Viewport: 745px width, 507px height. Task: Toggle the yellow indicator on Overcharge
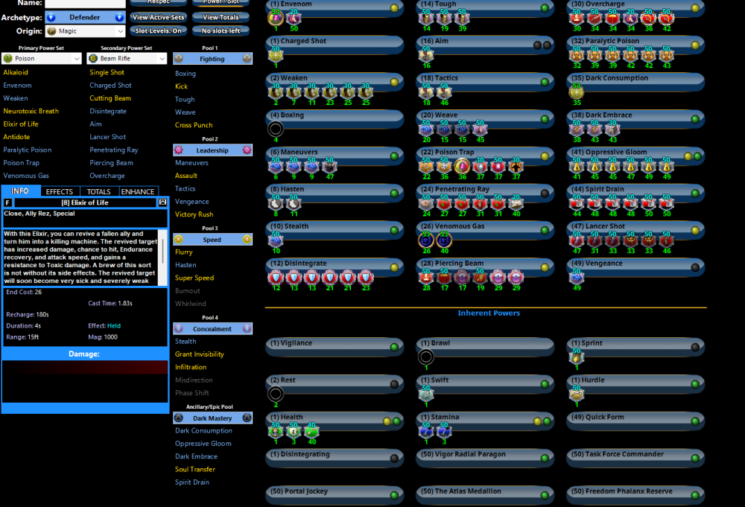(x=695, y=7)
